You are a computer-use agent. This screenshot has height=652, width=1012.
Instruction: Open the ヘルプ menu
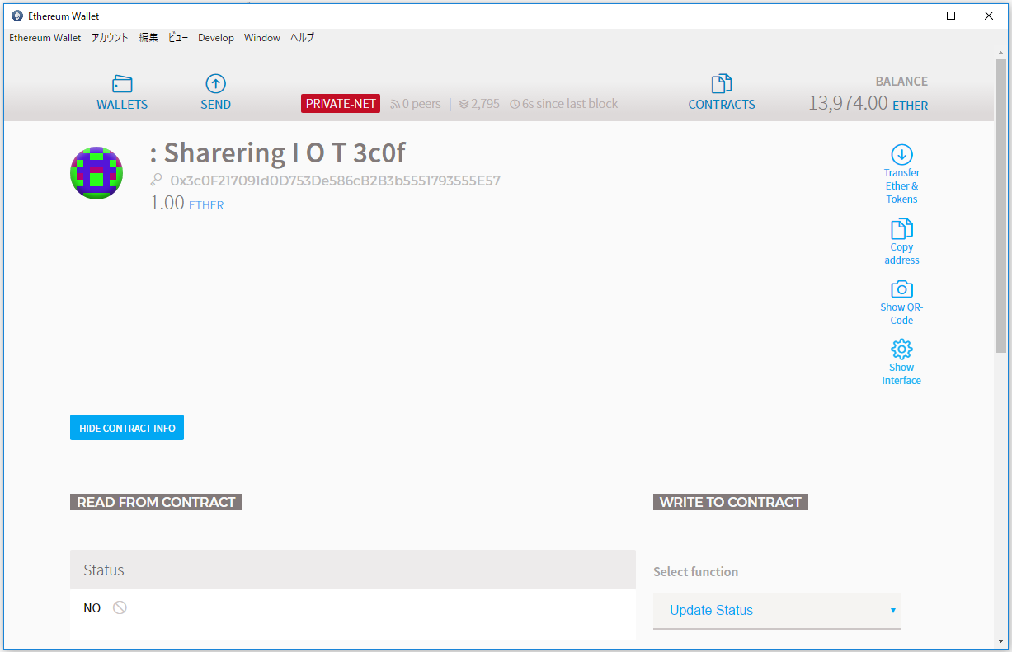coord(302,38)
